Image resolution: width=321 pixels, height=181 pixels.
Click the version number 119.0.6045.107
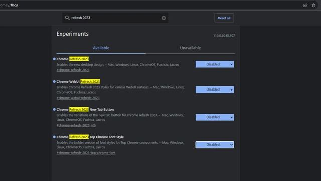coord(224,36)
